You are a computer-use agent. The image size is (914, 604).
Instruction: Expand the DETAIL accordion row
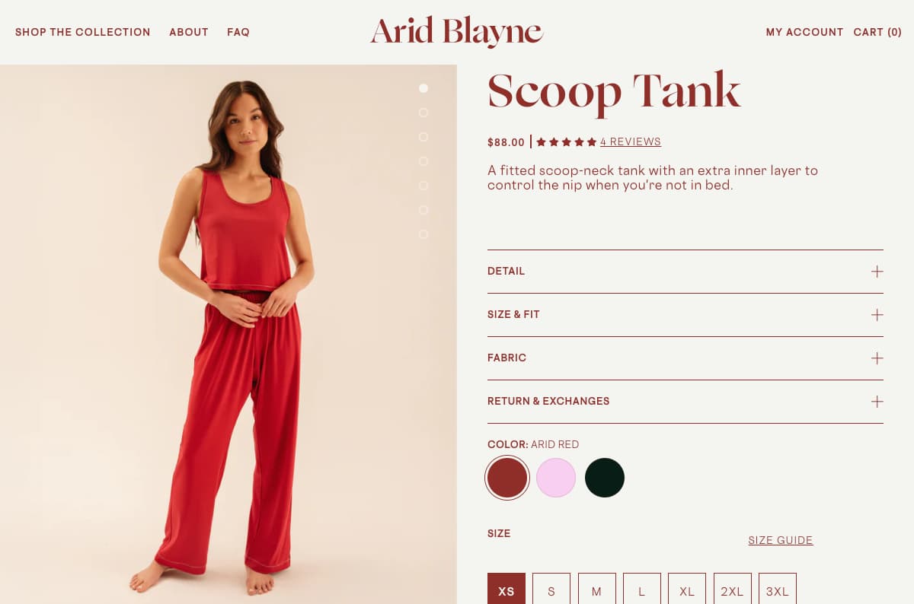(x=685, y=272)
